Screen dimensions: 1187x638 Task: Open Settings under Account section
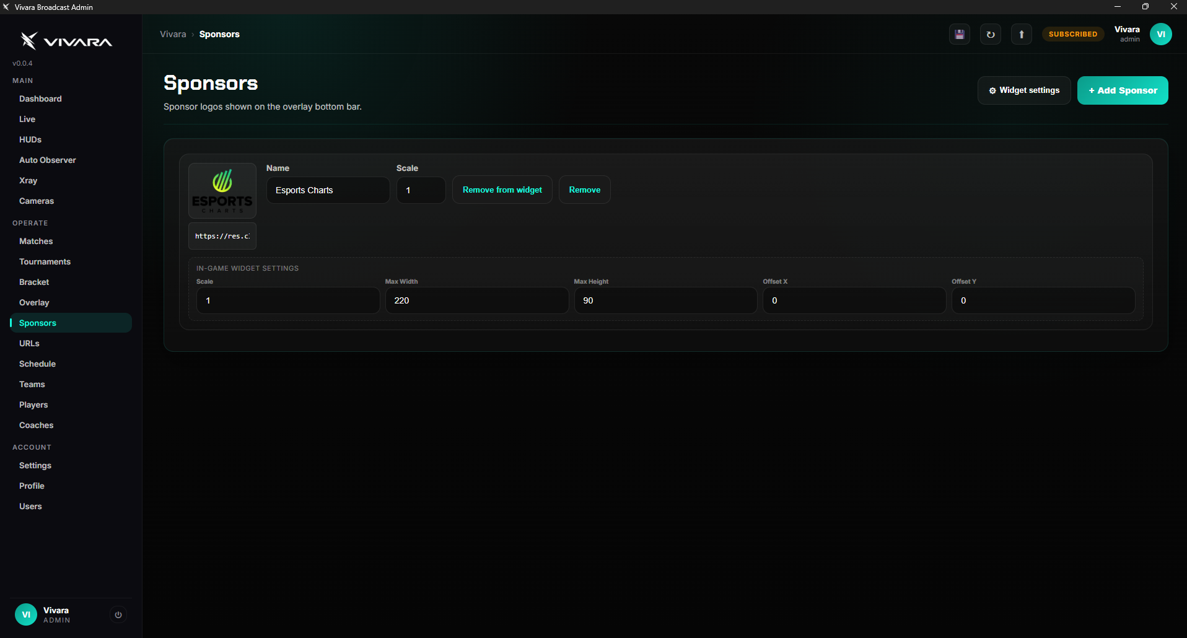[x=35, y=465]
